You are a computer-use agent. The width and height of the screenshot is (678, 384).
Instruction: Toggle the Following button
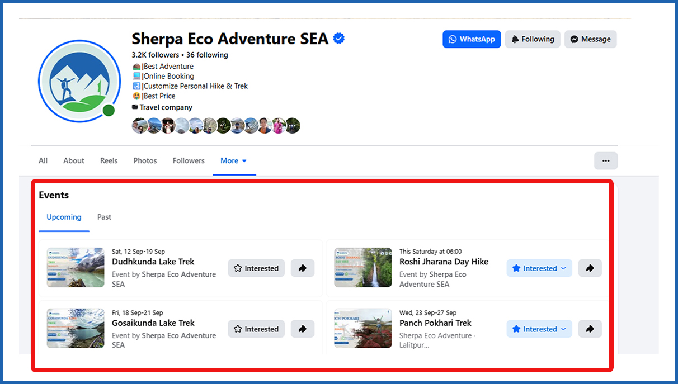[533, 39]
